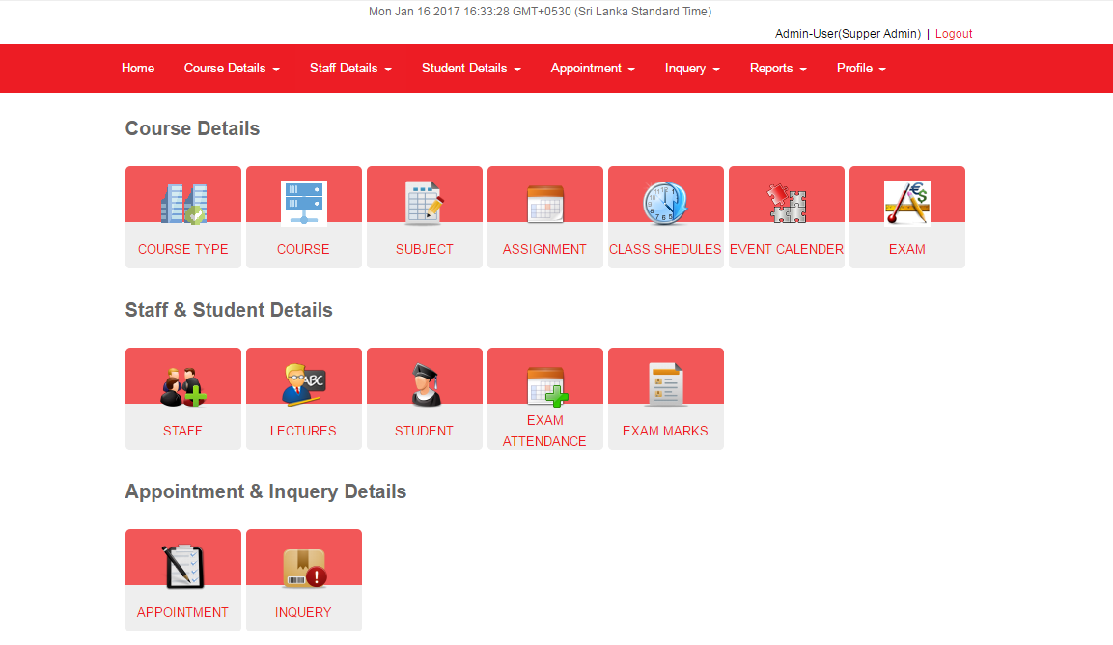The height and width of the screenshot is (645, 1113).
Task: Open the Class Shedules clock icon
Action: pyautogui.click(x=666, y=204)
